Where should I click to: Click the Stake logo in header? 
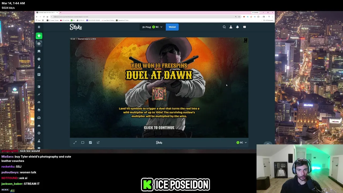pos(76,27)
